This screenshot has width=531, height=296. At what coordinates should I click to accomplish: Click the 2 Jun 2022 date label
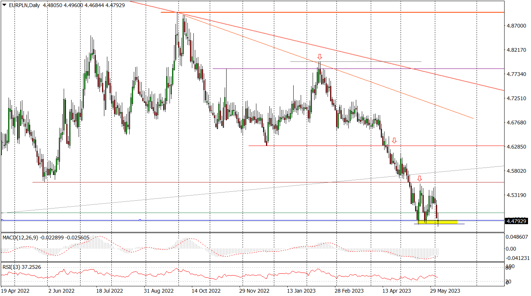[x=62, y=290]
